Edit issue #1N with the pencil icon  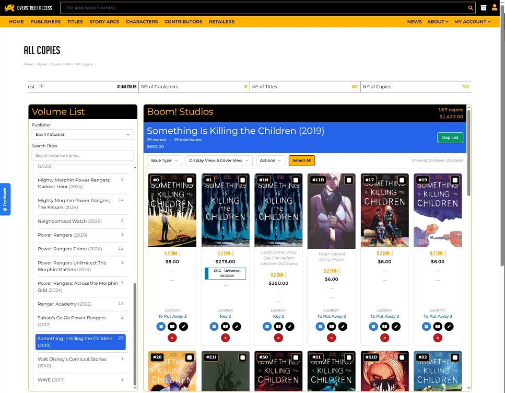pos(289,327)
